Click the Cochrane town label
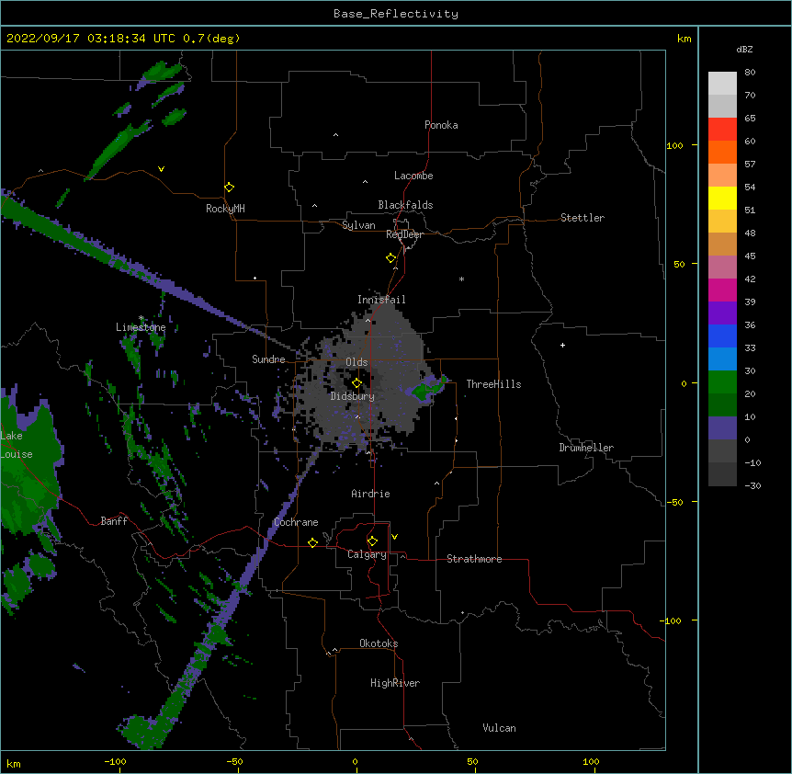Screen dimensions: 792x774 pos(296,522)
